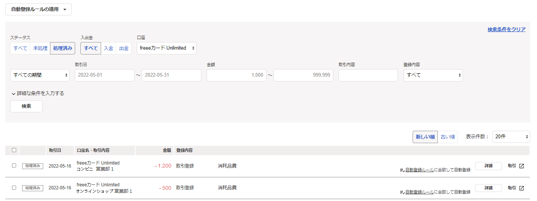The width and height of the screenshot is (537, 201).
Task: Select 入金 filter
Action: coord(109,48)
